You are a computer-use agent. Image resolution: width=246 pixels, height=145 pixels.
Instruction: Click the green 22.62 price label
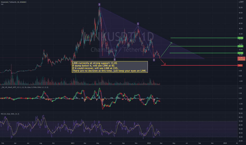pos(240,46)
